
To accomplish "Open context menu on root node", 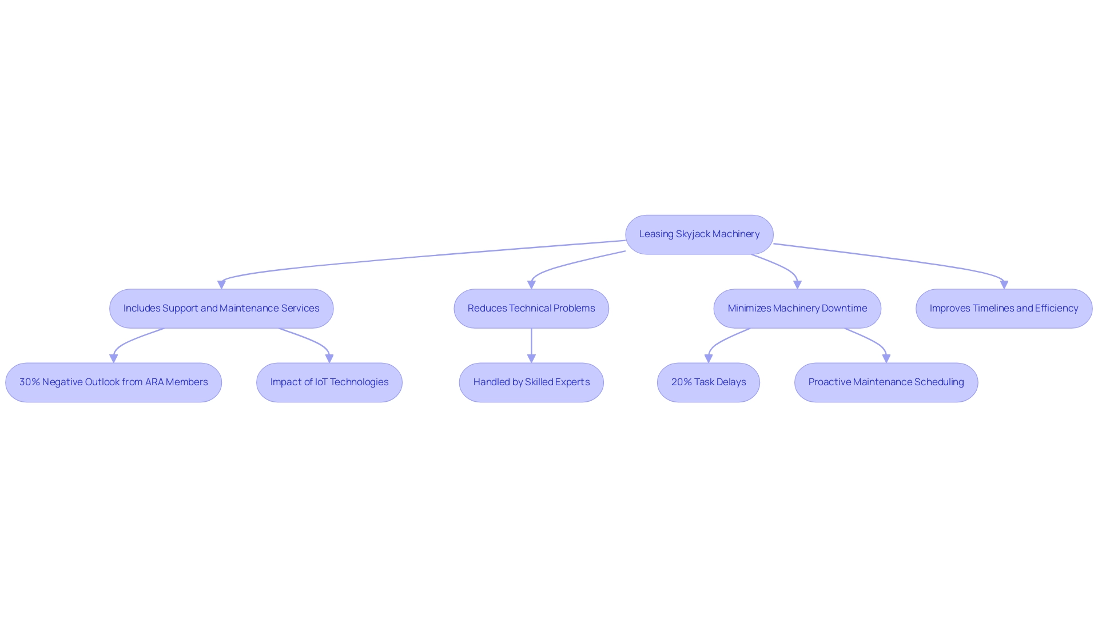I will click(699, 233).
